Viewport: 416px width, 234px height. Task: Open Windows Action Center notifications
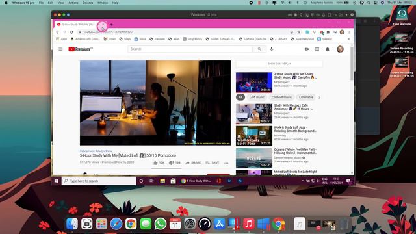(348, 181)
